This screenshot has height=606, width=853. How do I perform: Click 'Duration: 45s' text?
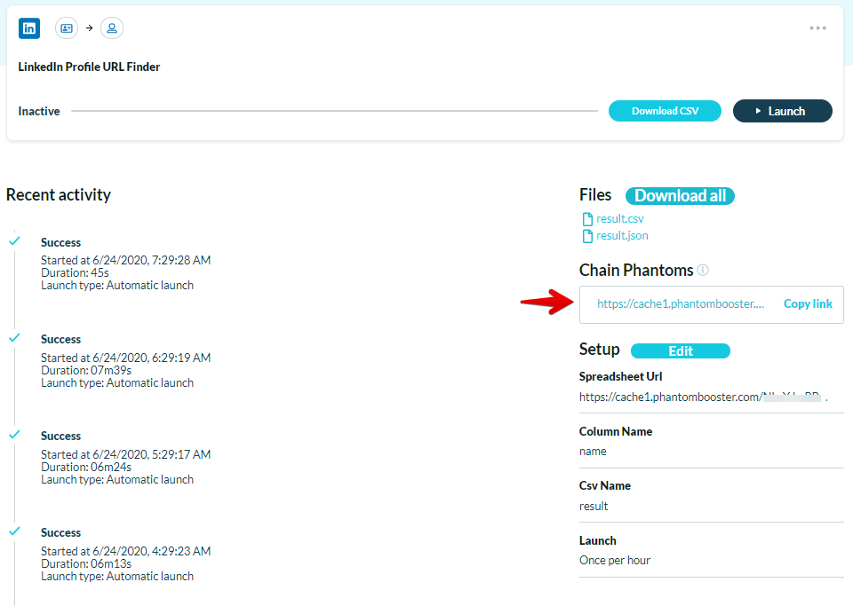(75, 272)
